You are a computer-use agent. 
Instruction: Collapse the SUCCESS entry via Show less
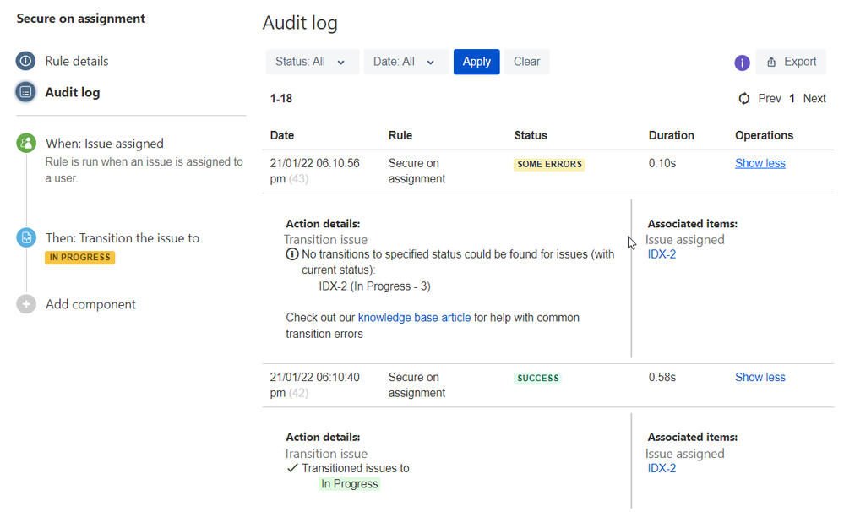[x=760, y=377]
